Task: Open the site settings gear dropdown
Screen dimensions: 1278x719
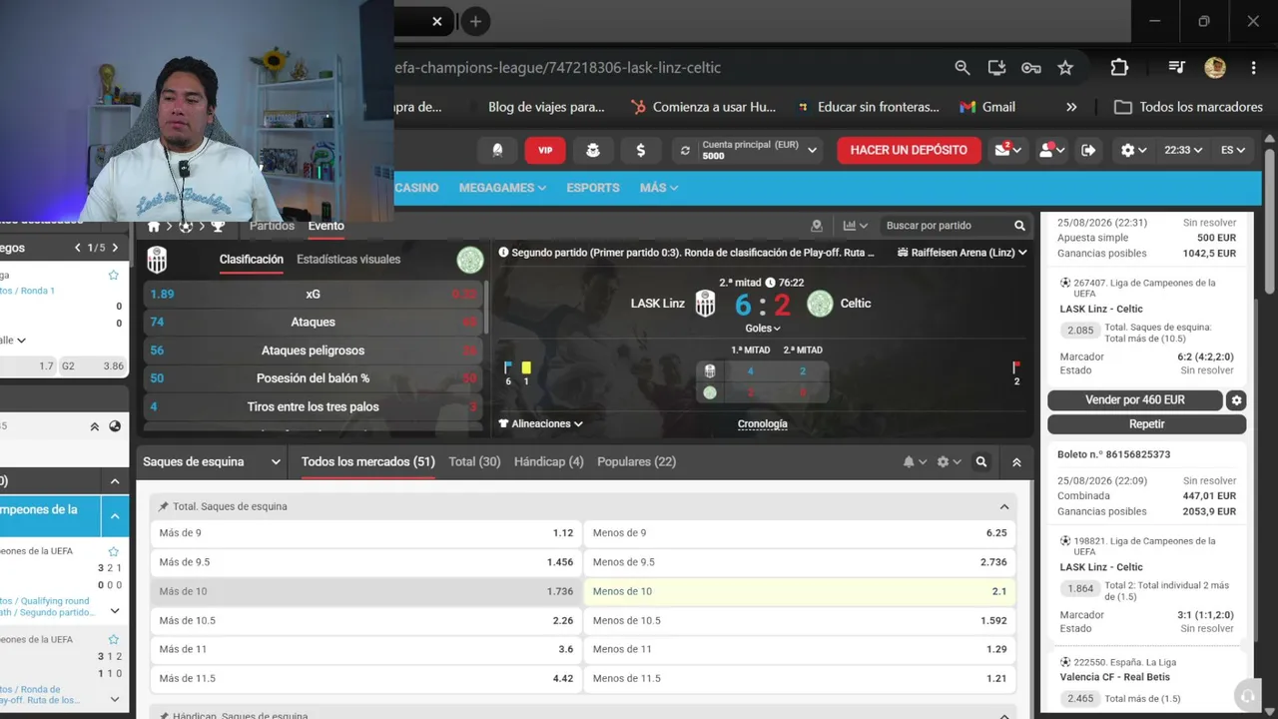Action: pyautogui.click(x=1133, y=150)
